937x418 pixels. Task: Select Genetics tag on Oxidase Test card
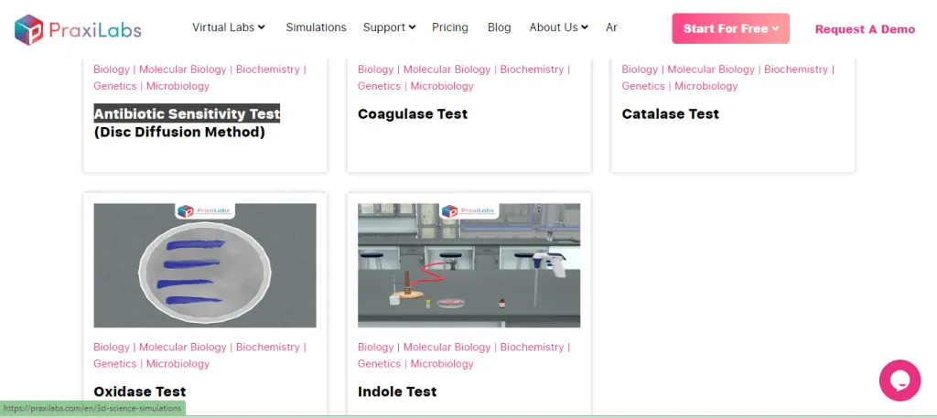pyautogui.click(x=114, y=364)
